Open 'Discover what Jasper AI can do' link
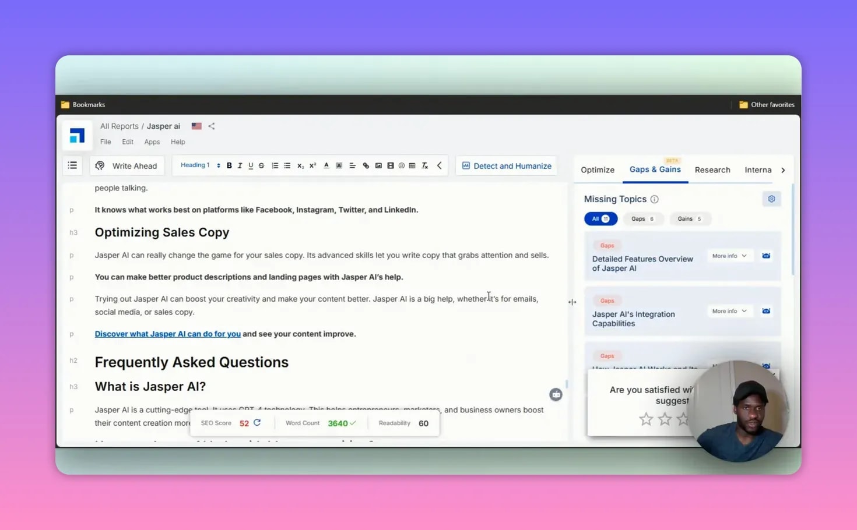This screenshot has width=857, height=530. [x=168, y=334]
